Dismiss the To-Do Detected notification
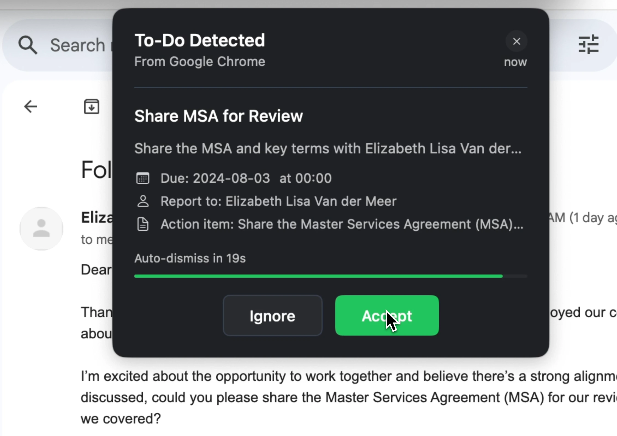617x436 pixels. (516, 41)
